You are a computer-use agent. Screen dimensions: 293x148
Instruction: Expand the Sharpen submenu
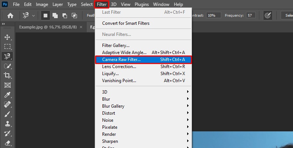(x=143, y=141)
